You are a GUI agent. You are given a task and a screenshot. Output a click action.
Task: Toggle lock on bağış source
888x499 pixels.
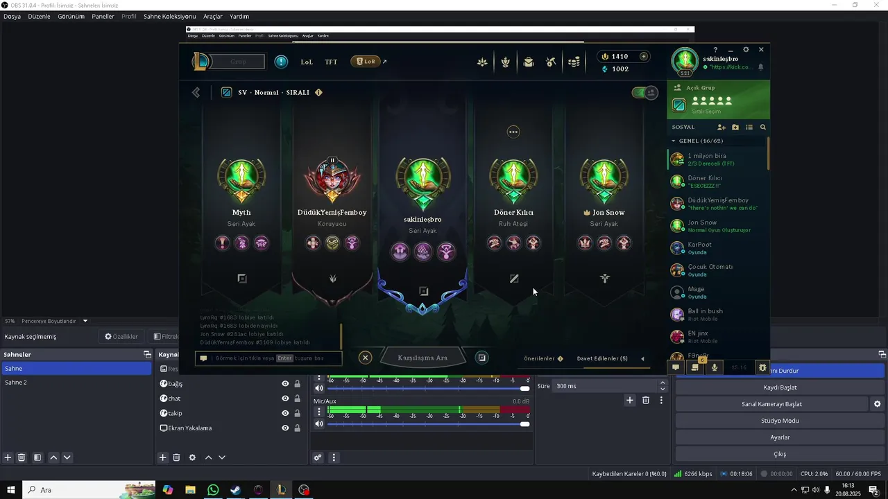[298, 384]
